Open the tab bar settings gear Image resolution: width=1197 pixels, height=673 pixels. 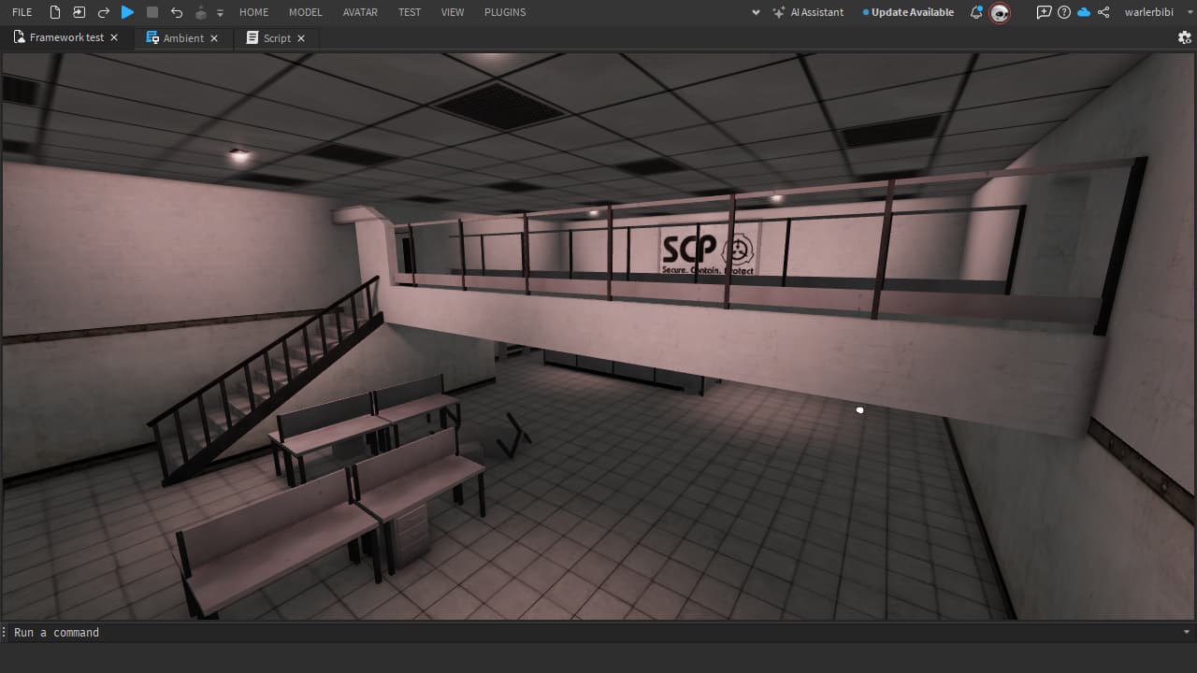pyautogui.click(x=1184, y=37)
